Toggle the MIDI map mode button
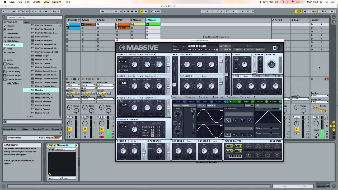Viewport: 338px width, 190px height. click(x=314, y=11)
